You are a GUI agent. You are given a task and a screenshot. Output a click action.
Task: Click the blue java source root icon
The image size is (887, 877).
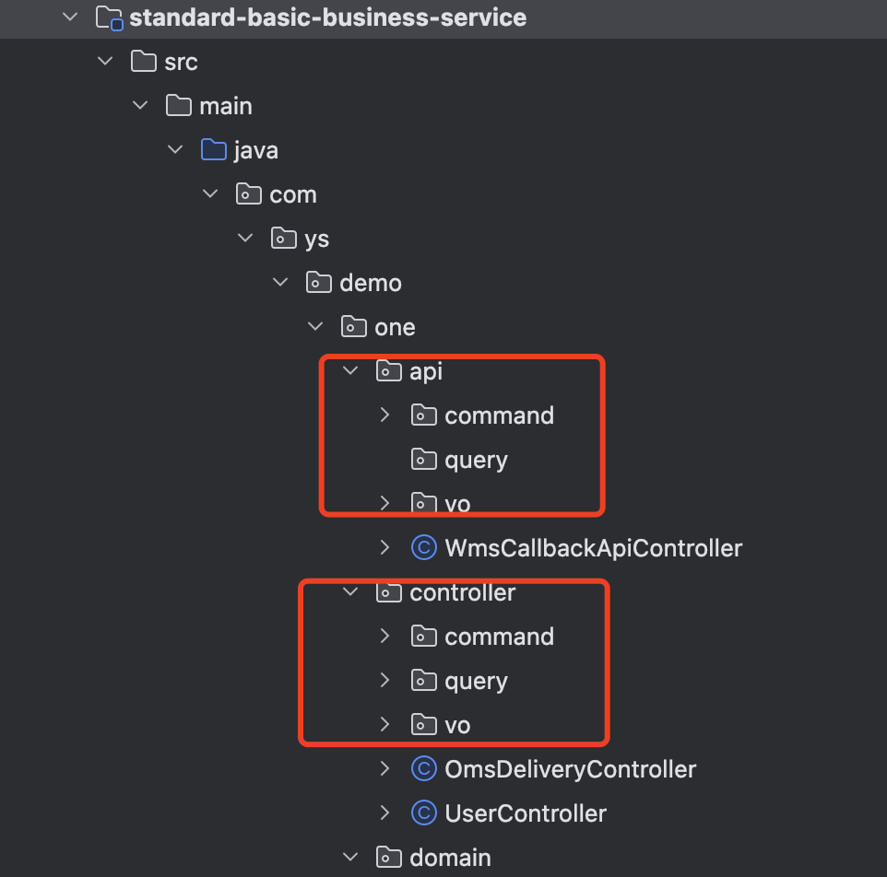click(x=214, y=150)
